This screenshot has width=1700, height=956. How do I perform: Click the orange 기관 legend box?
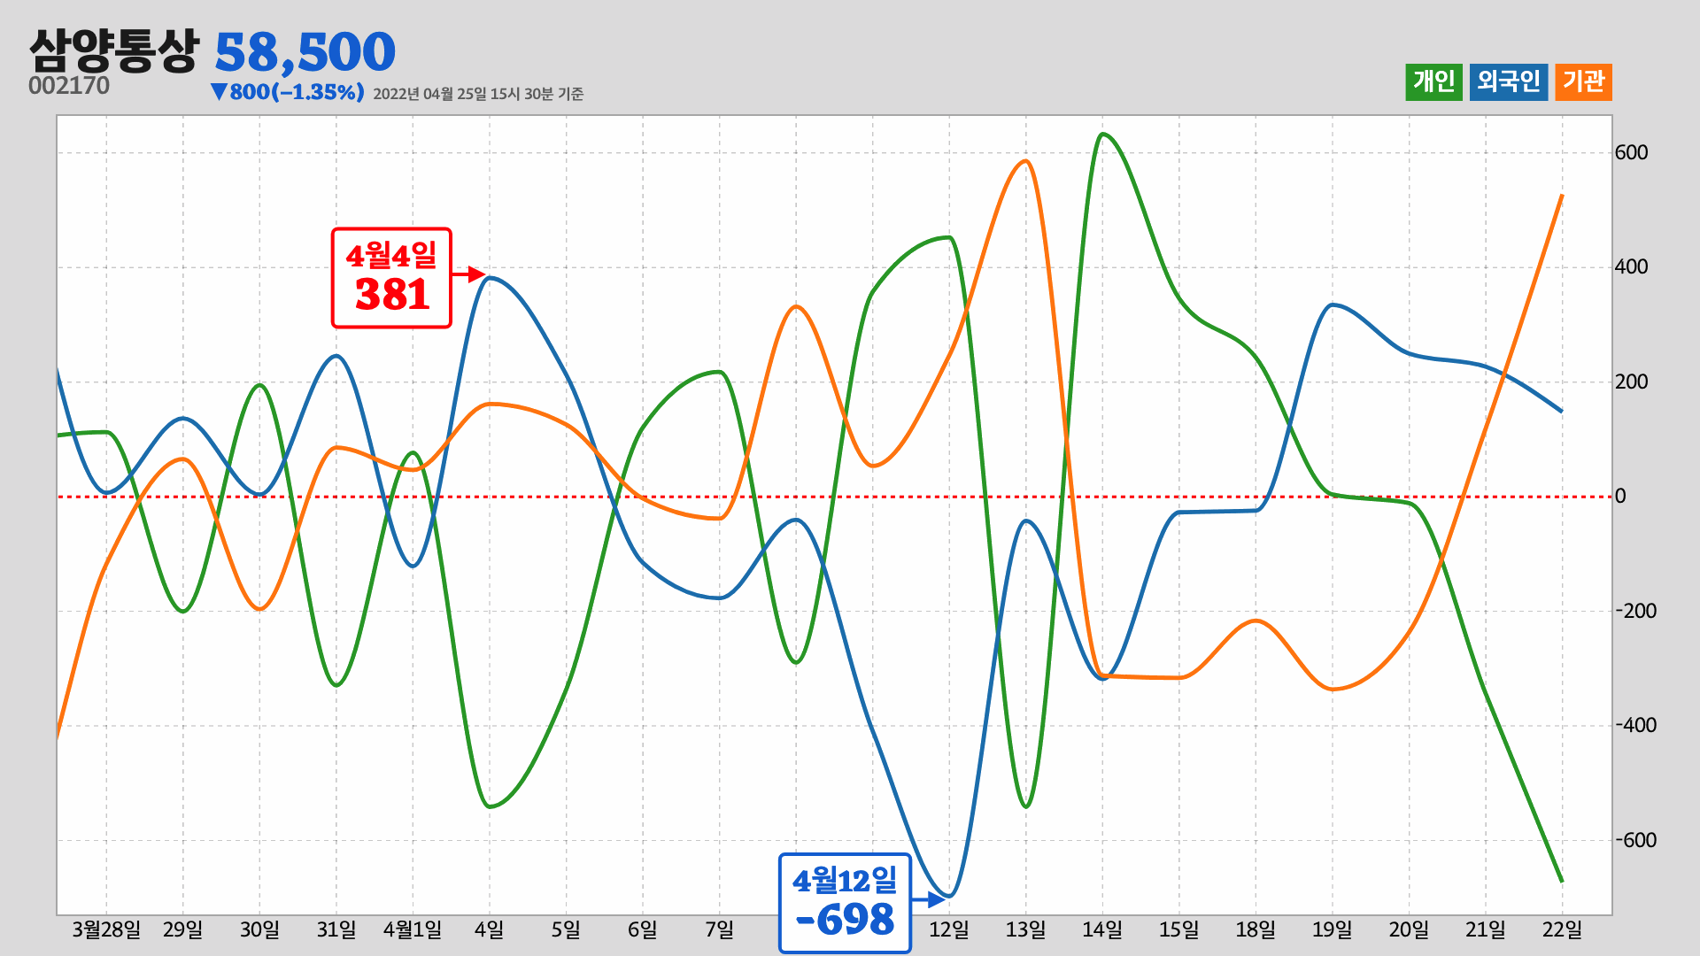pos(1583,82)
